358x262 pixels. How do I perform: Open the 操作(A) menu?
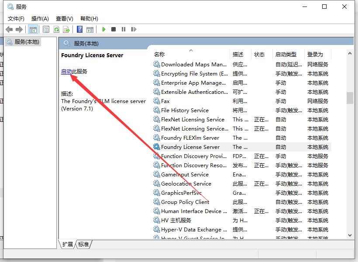(40, 18)
